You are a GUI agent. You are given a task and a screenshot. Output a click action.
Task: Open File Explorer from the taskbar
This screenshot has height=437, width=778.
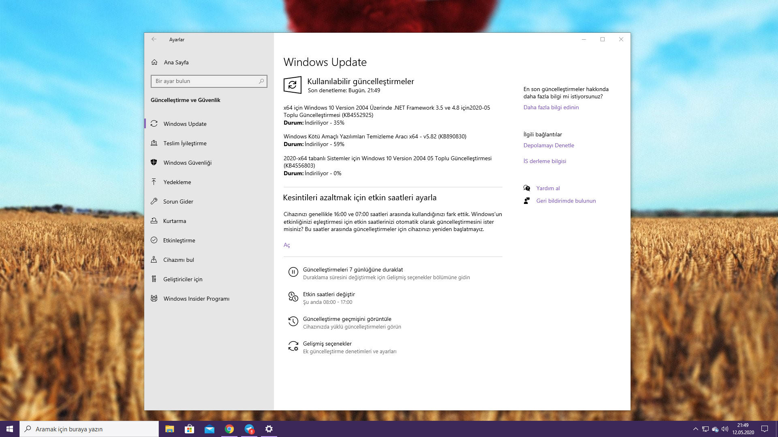[170, 429]
